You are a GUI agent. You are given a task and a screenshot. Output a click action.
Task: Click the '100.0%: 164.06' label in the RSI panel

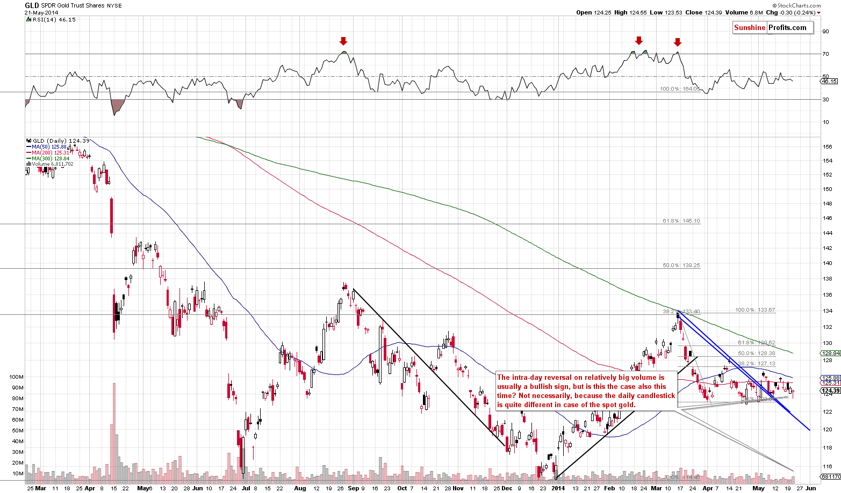click(680, 89)
